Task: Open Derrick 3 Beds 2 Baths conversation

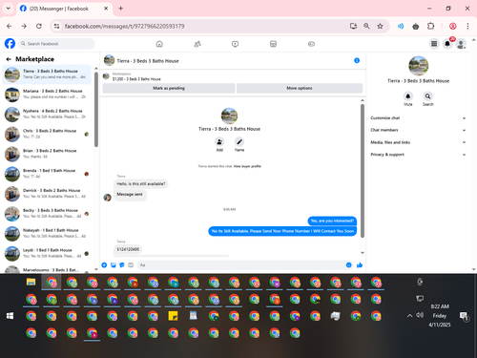Action: [x=47, y=194]
